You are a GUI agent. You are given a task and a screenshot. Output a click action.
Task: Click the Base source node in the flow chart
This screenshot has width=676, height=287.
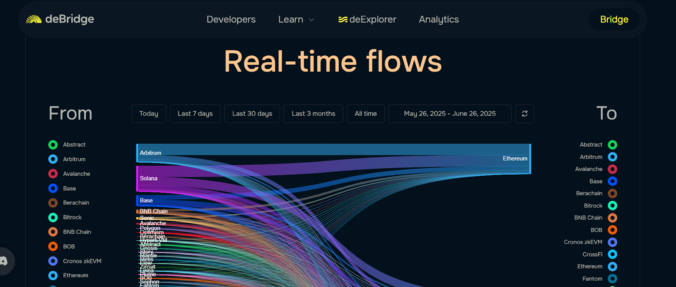(137, 200)
